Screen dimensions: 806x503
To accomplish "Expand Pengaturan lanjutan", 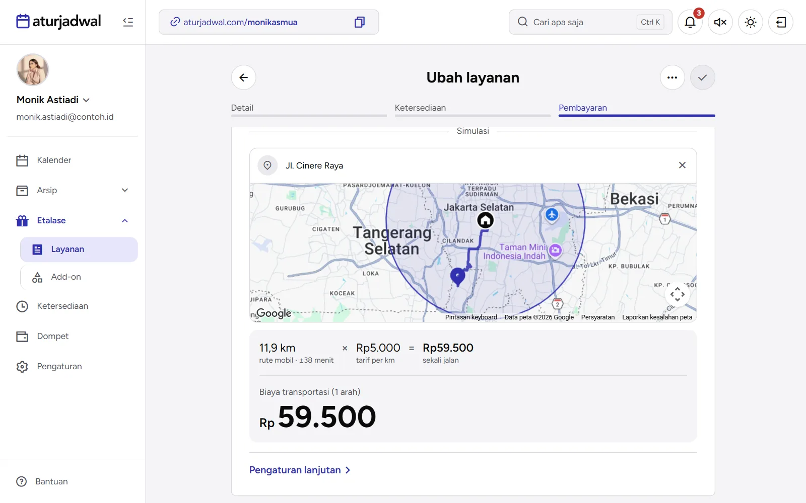I will click(x=300, y=470).
